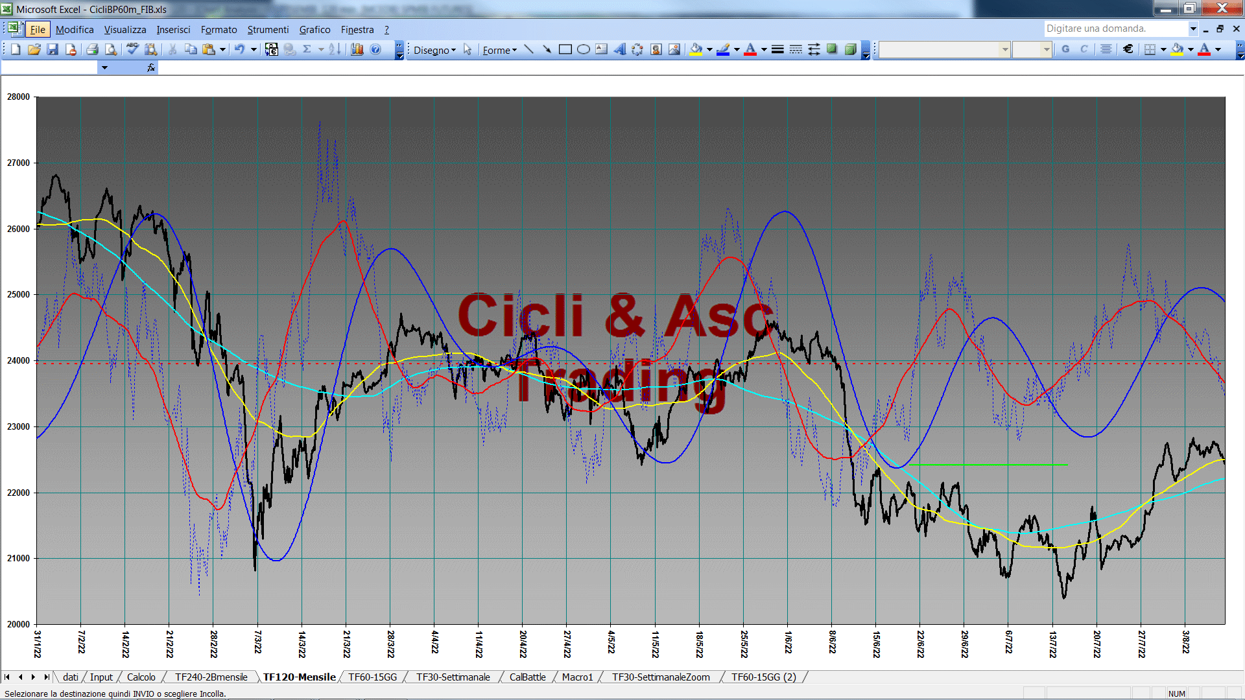Viewport: 1245px width, 700px height.
Task: Toggle Bold (G) formatting
Action: coord(1065,49)
